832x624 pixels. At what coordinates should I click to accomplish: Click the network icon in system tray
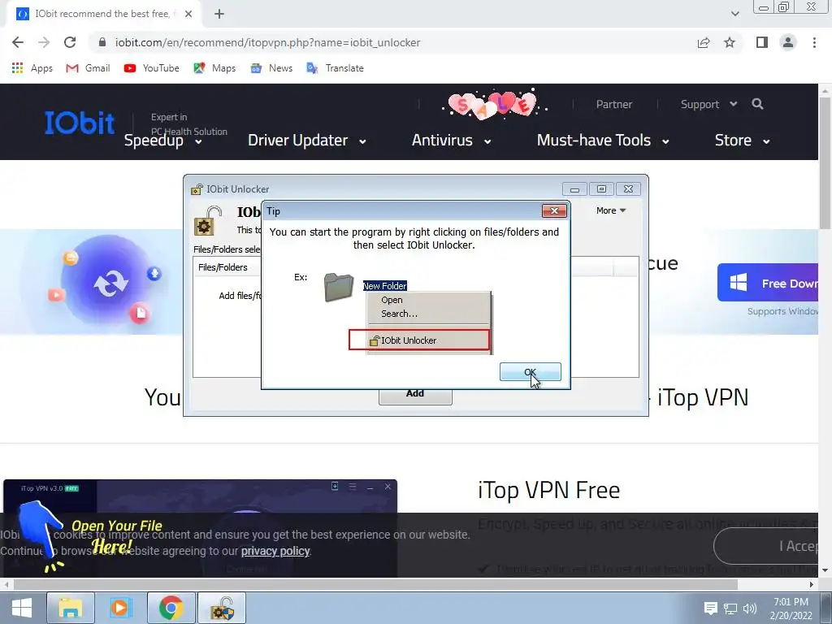[730, 609]
